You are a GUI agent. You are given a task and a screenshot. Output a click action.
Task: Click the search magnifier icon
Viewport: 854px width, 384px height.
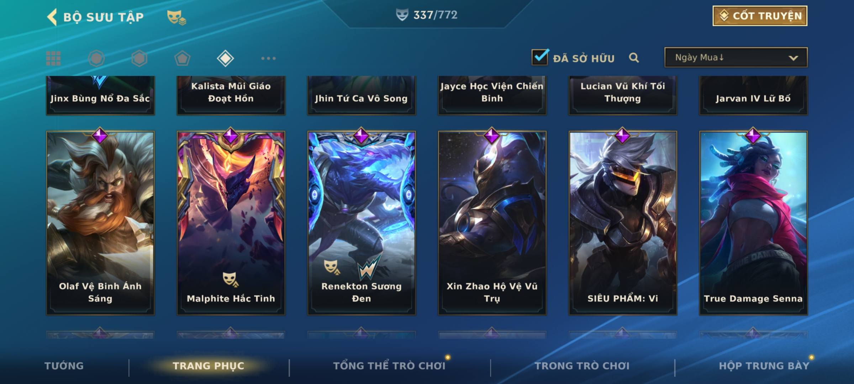point(634,58)
